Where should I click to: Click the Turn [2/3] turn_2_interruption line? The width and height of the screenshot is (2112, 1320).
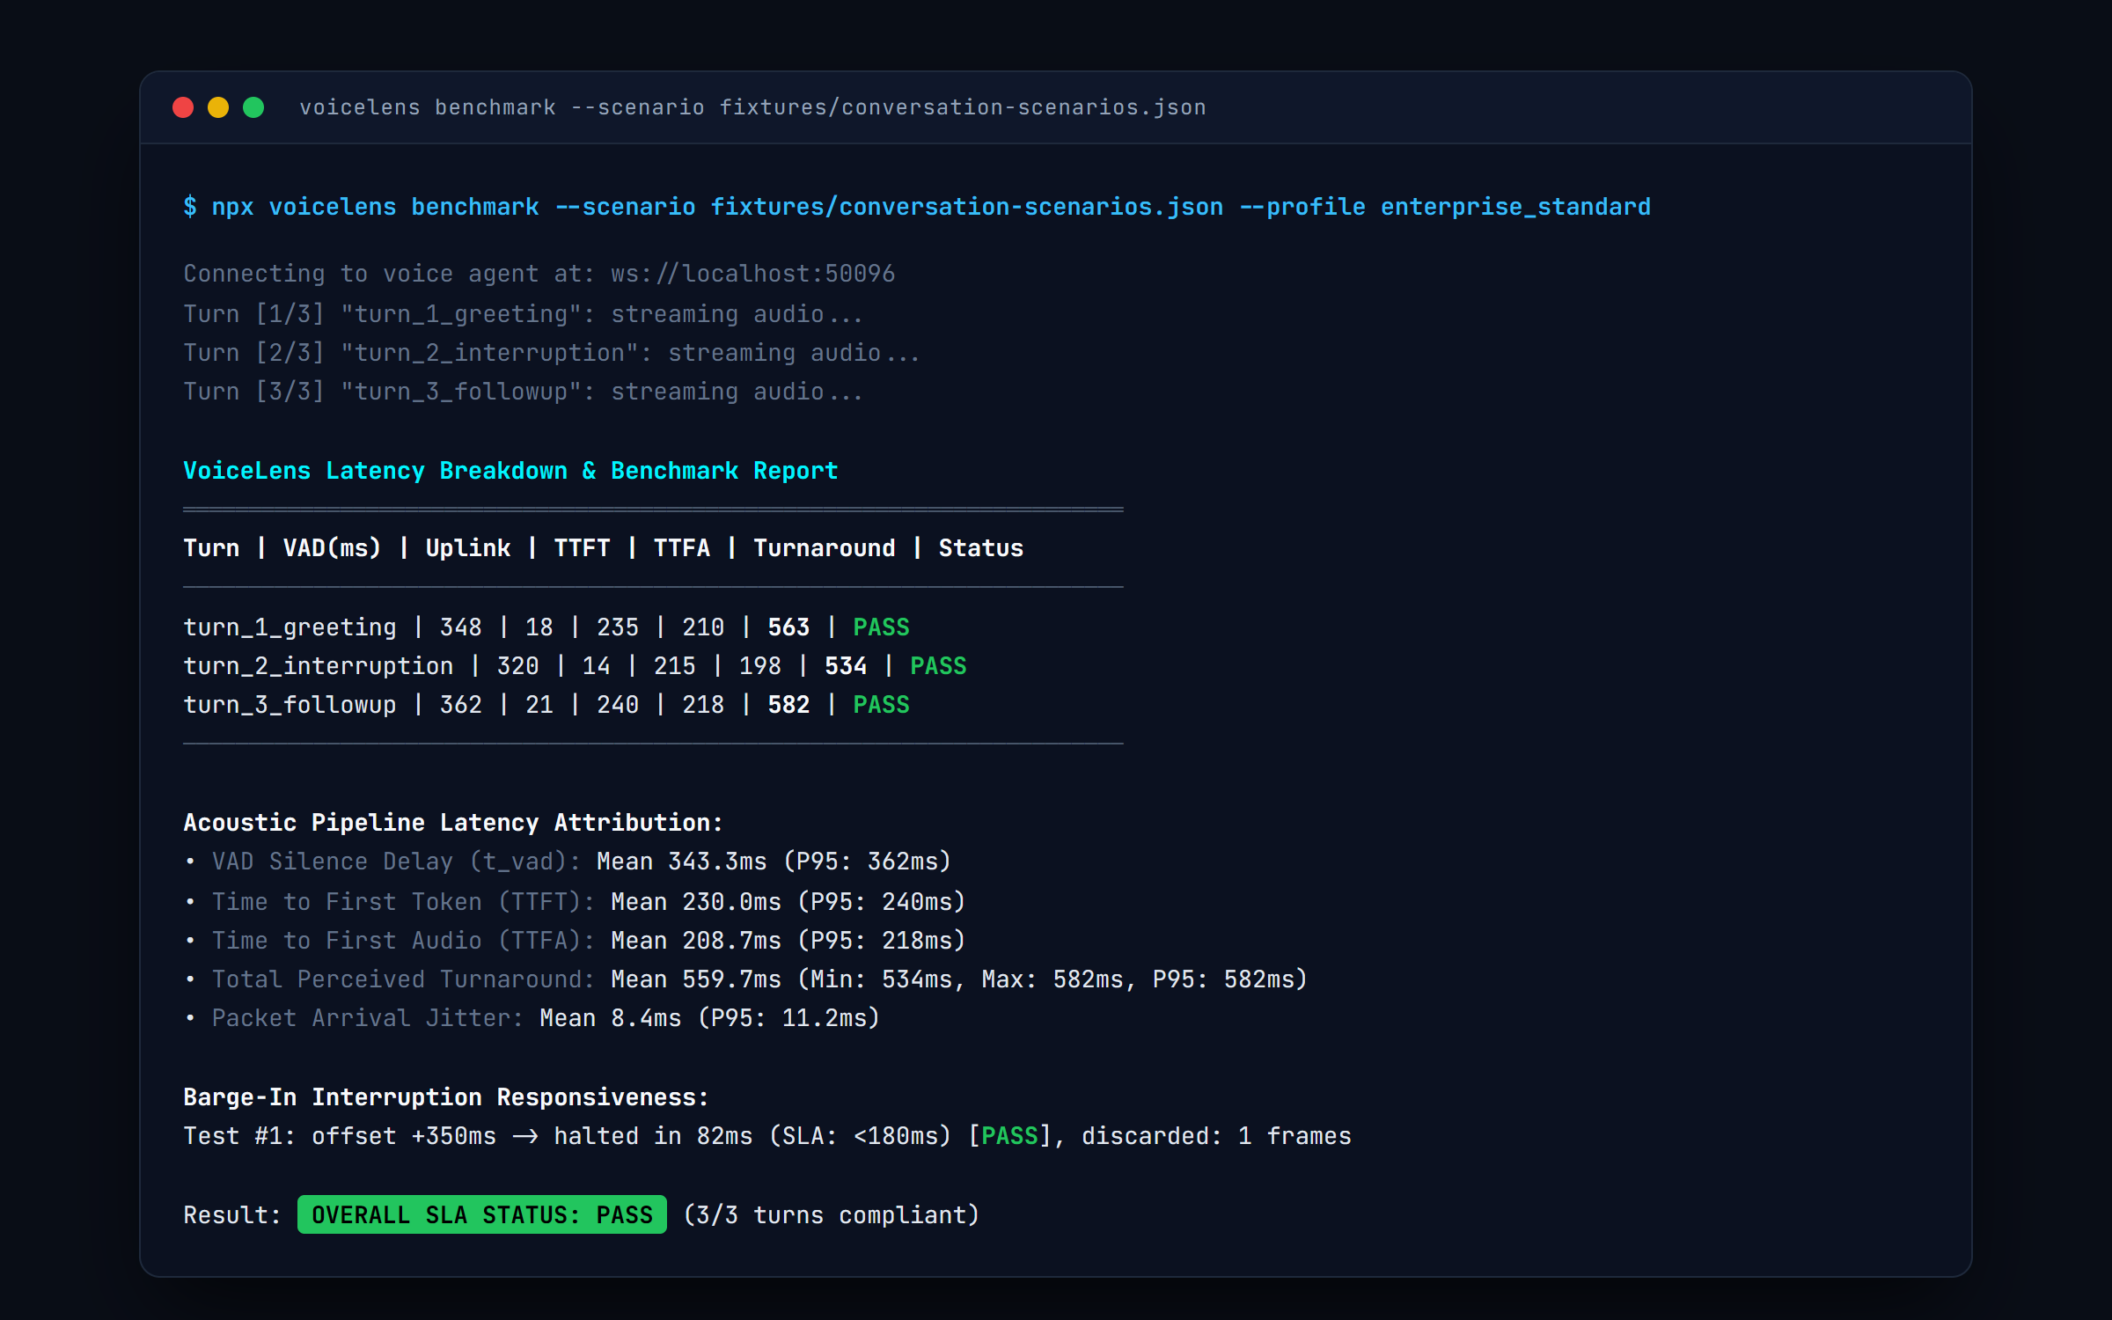(552, 353)
